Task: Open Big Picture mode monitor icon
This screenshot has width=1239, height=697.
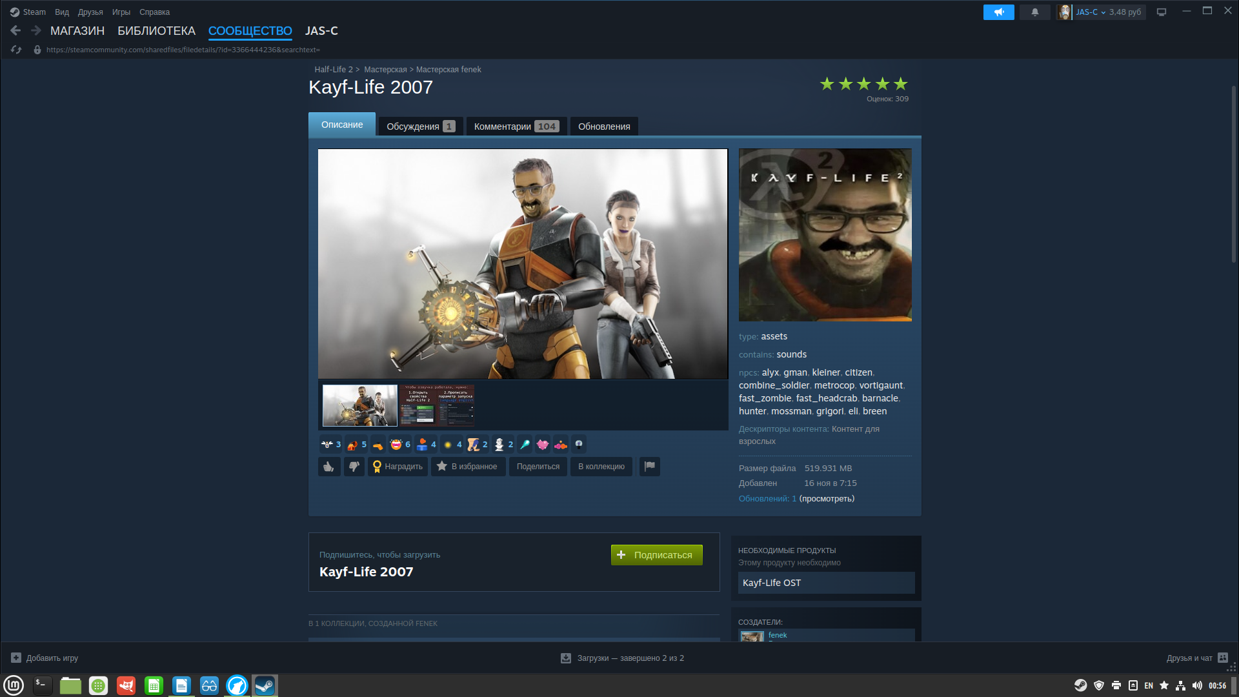Action: coord(1162,12)
